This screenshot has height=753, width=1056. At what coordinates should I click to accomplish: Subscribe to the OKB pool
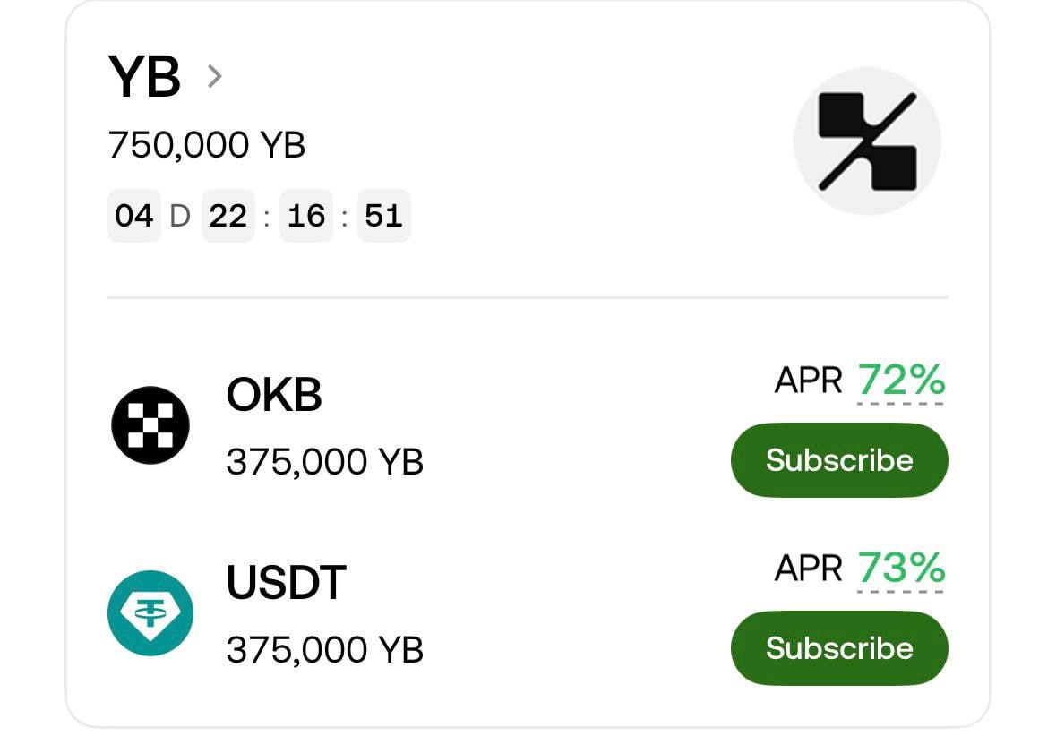(839, 460)
